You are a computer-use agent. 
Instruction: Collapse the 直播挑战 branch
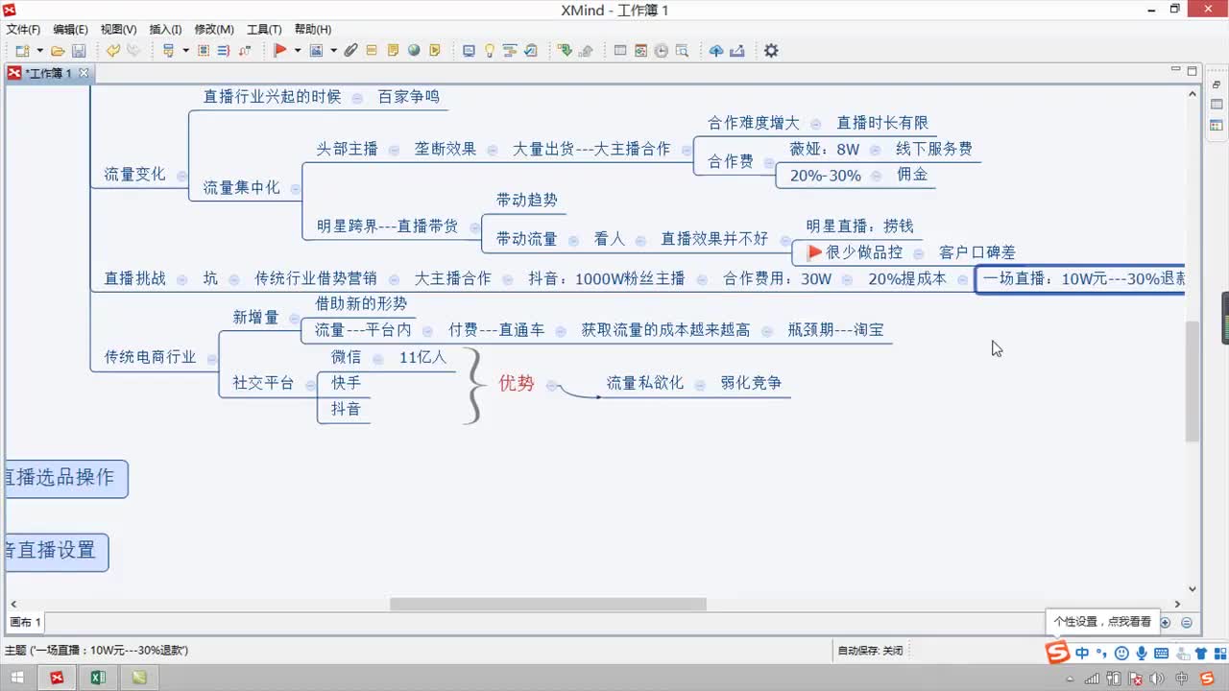[x=182, y=279]
